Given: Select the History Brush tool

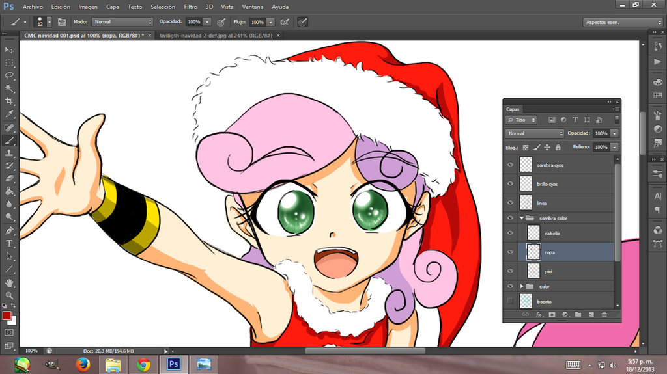Looking at the screenshot, I should coord(9,166).
